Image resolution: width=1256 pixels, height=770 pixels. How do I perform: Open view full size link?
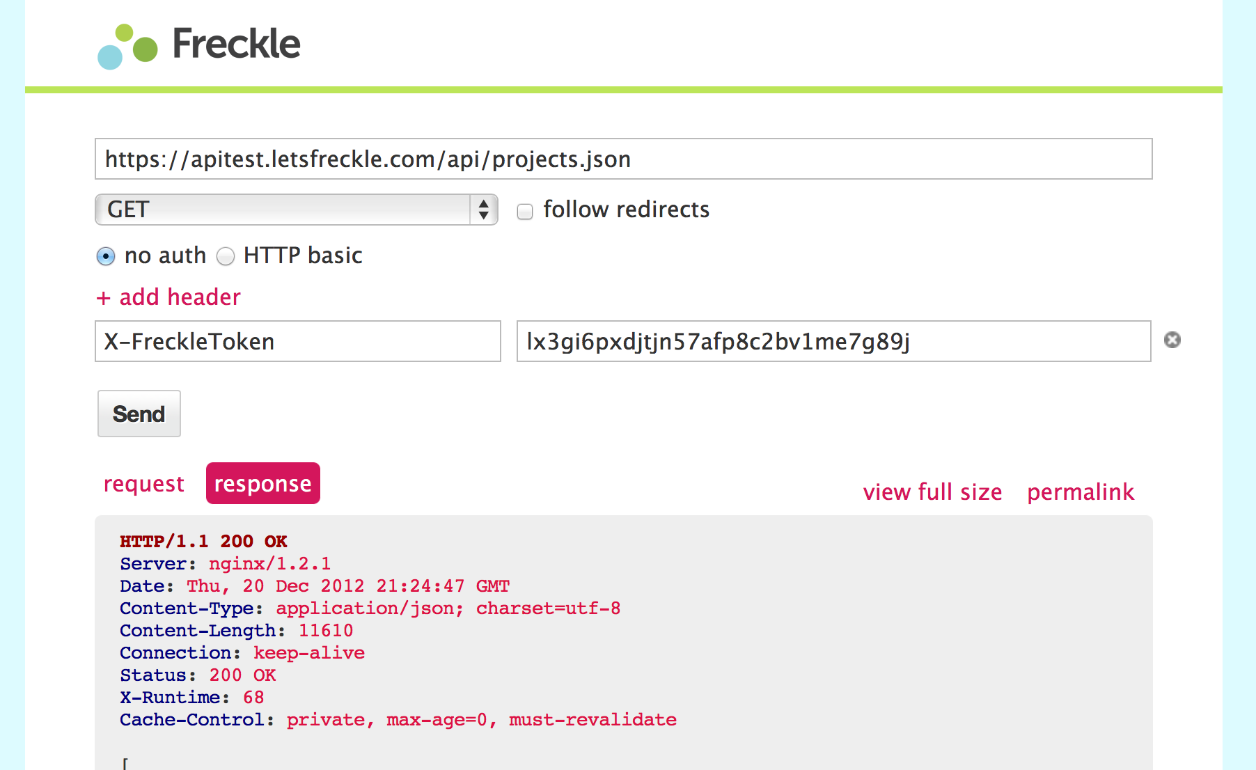pyautogui.click(x=933, y=492)
